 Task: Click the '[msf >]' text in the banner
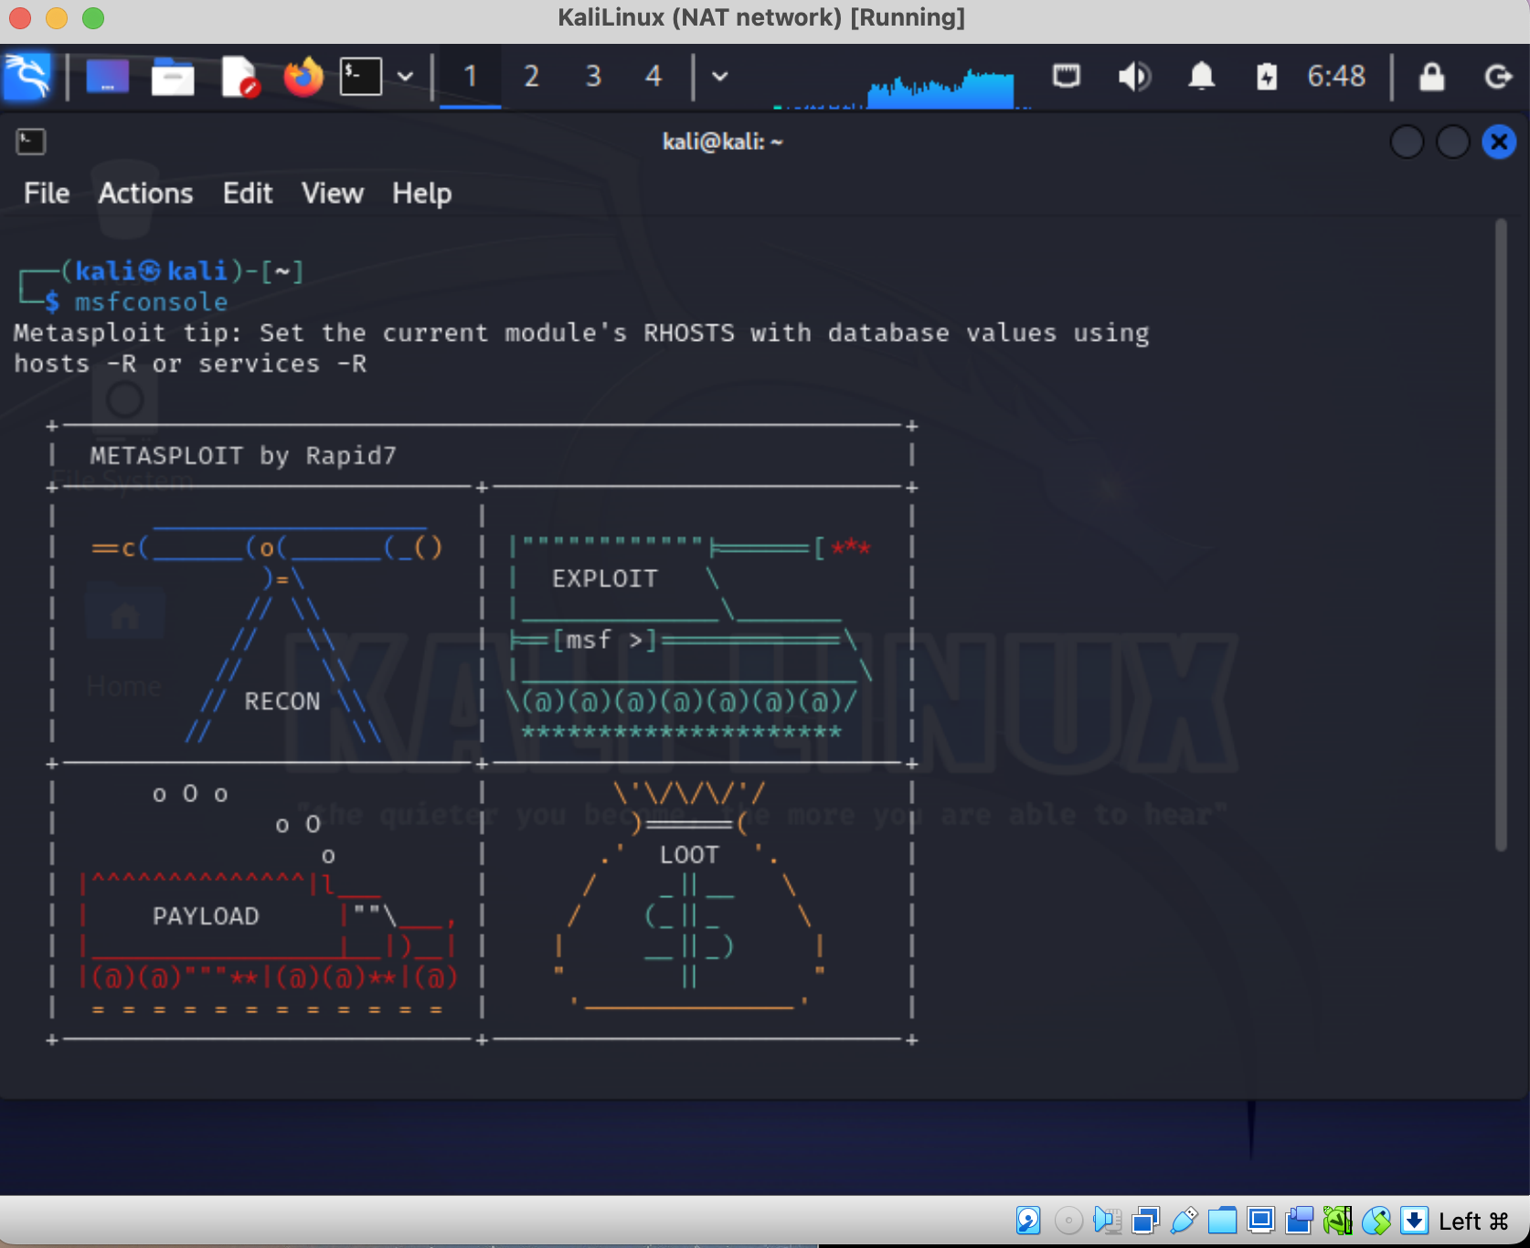click(604, 640)
